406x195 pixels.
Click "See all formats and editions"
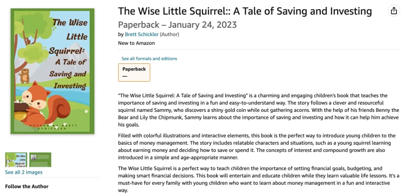pyautogui.click(x=149, y=59)
